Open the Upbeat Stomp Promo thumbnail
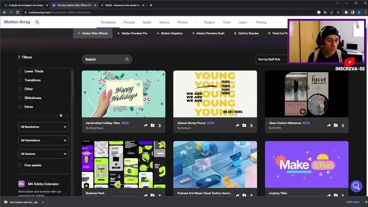 (215, 94)
